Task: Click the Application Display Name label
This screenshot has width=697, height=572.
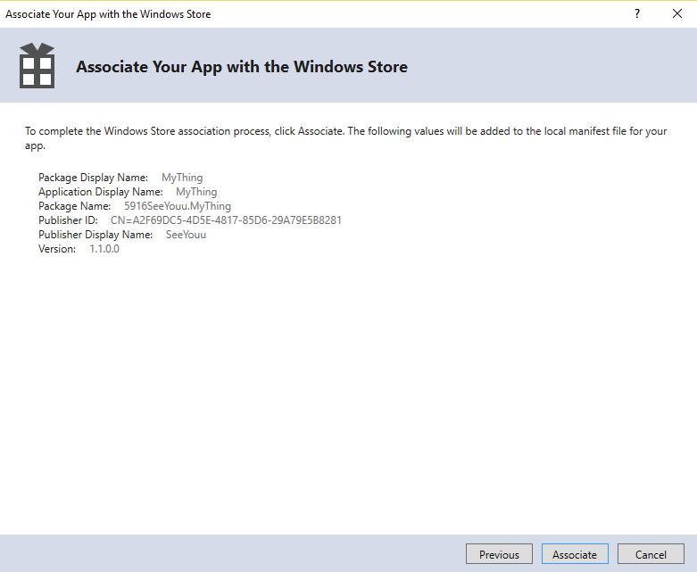Action: point(100,192)
